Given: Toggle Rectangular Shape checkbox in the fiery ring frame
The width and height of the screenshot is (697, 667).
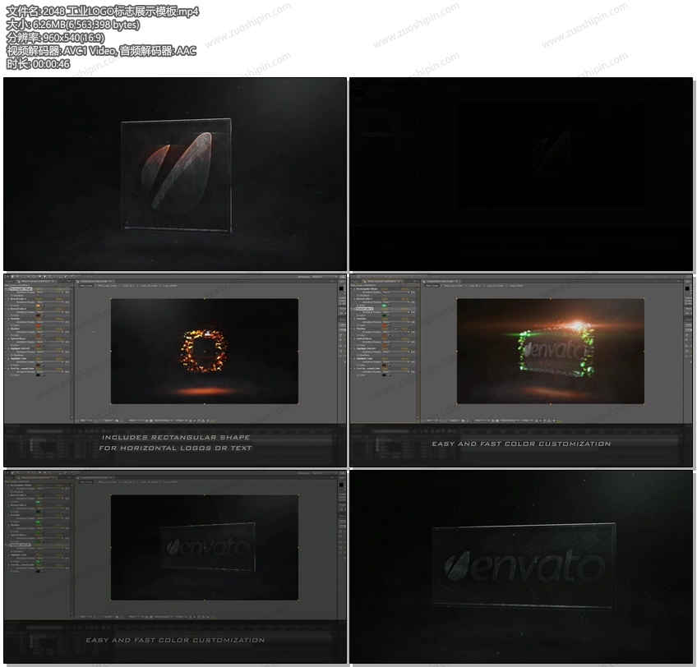Looking at the screenshot, I should tap(39, 294).
